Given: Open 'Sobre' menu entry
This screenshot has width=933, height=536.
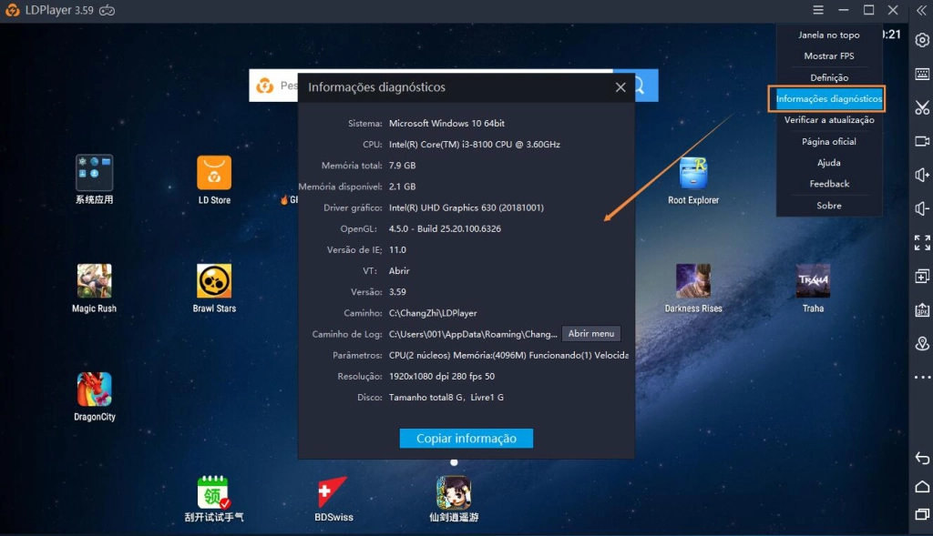Looking at the screenshot, I should pos(829,205).
